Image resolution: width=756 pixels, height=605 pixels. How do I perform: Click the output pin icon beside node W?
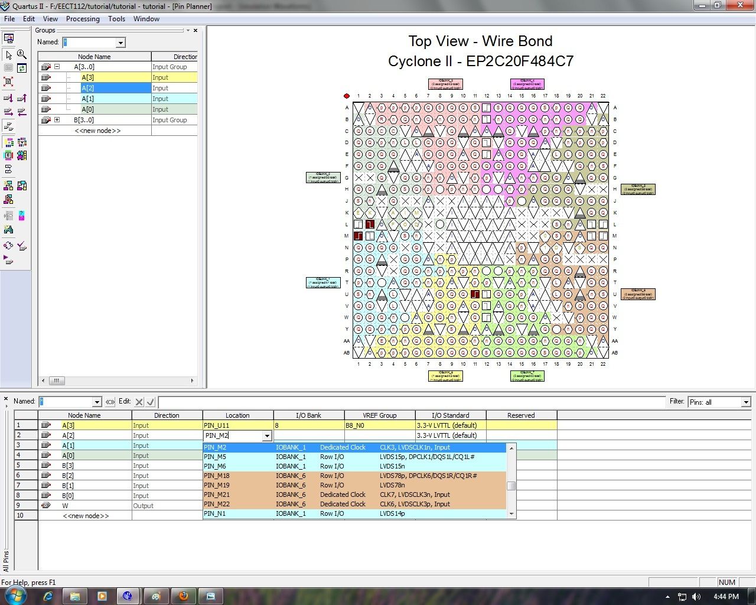(47, 506)
